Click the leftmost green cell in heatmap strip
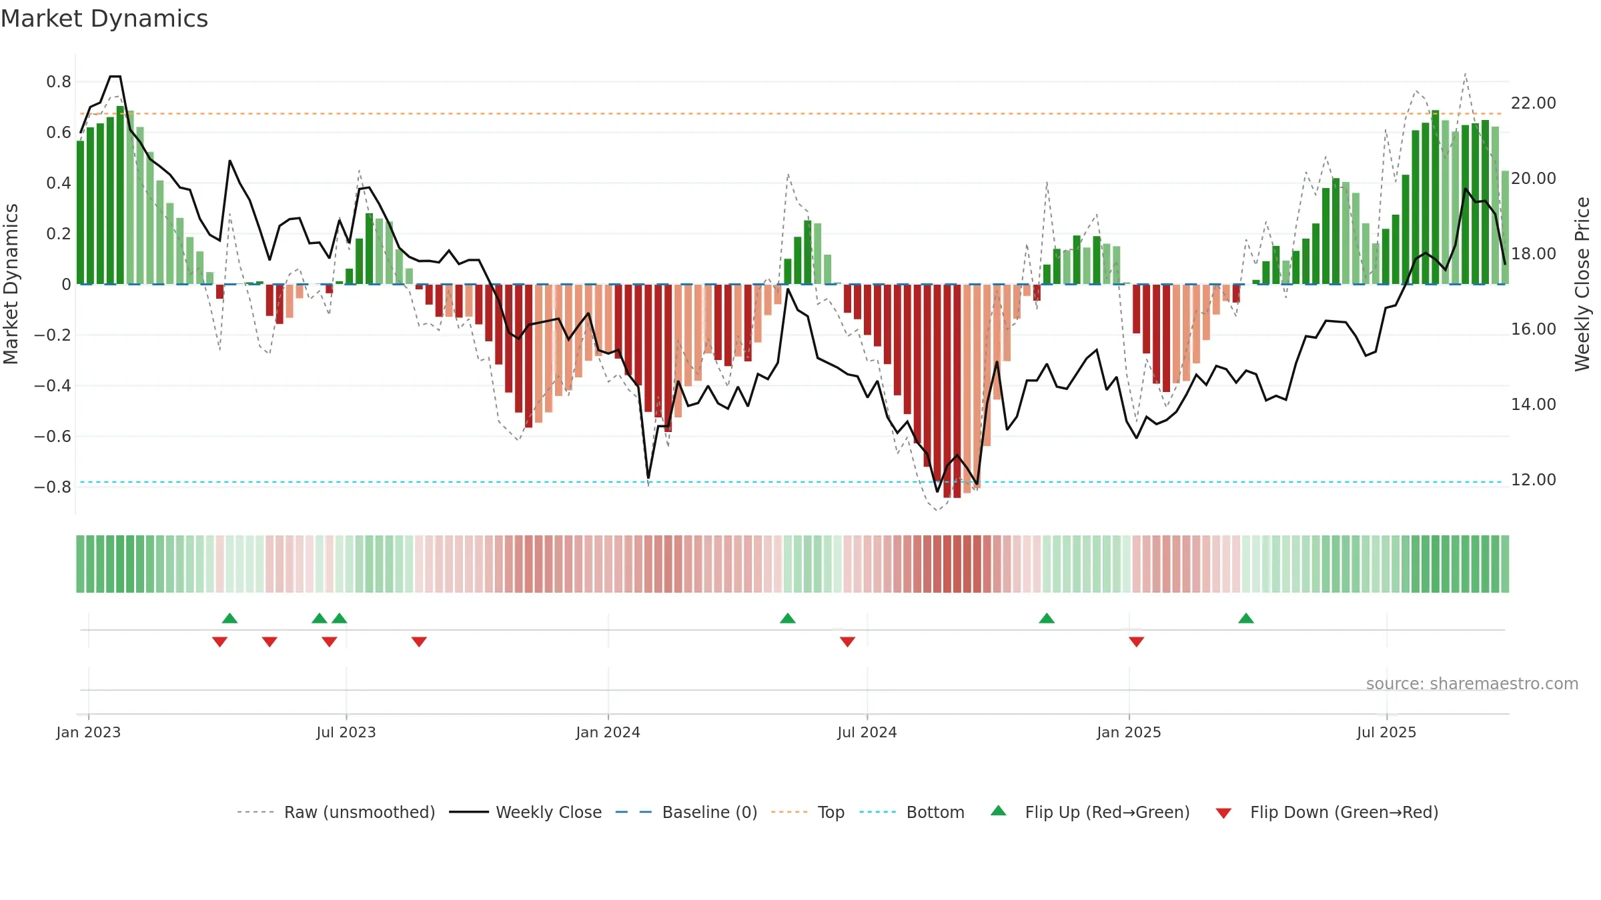This screenshot has height=900, width=1601. pyautogui.click(x=80, y=564)
